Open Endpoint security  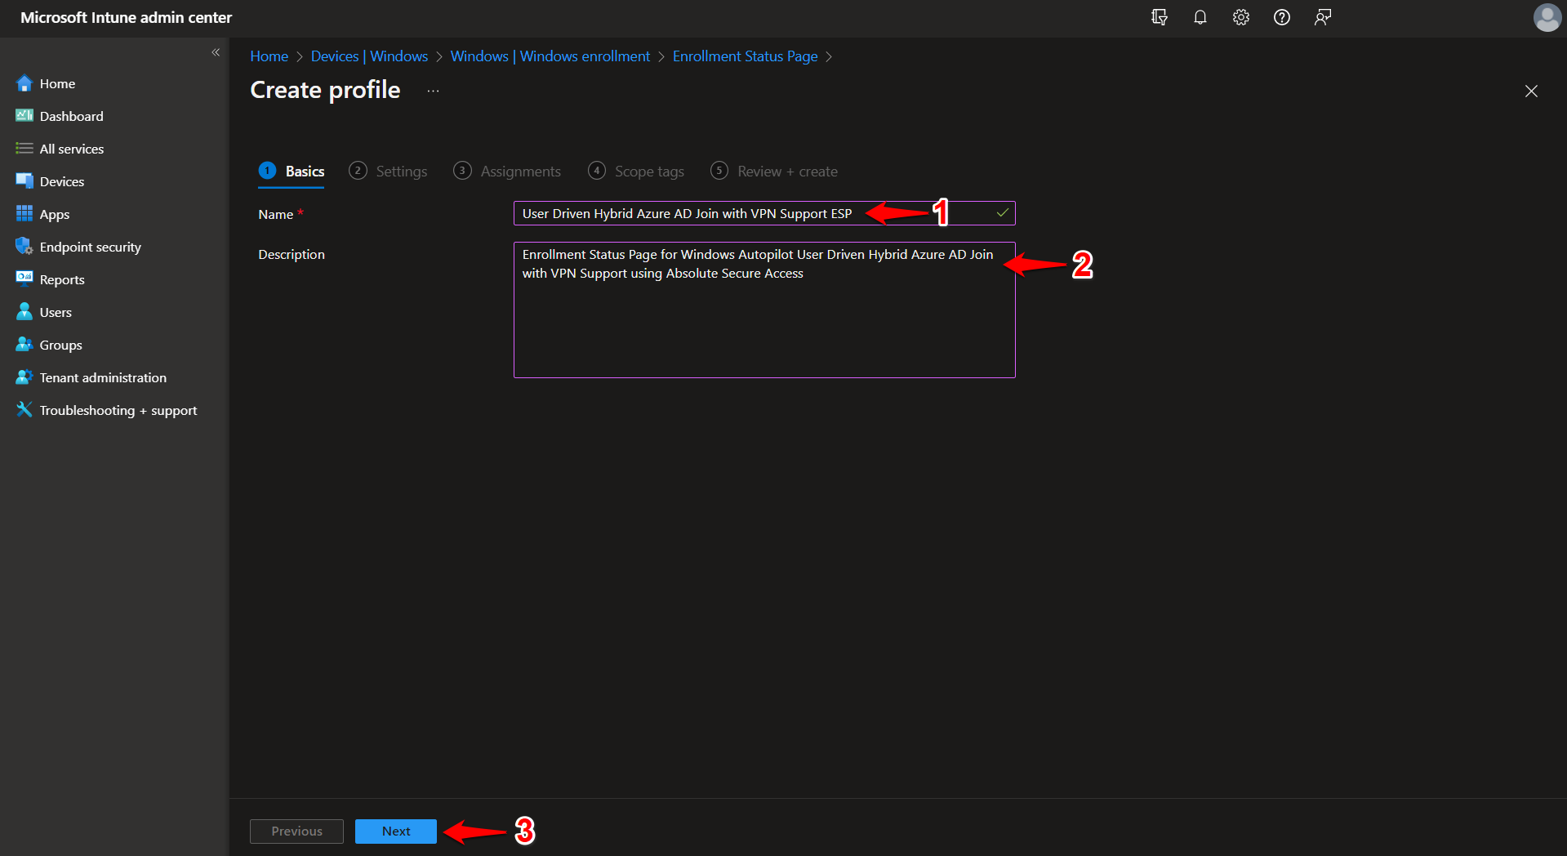pyautogui.click(x=89, y=246)
